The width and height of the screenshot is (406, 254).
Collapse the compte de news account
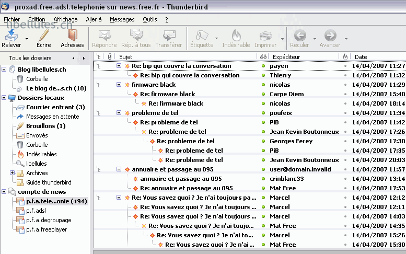[x=4, y=192]
